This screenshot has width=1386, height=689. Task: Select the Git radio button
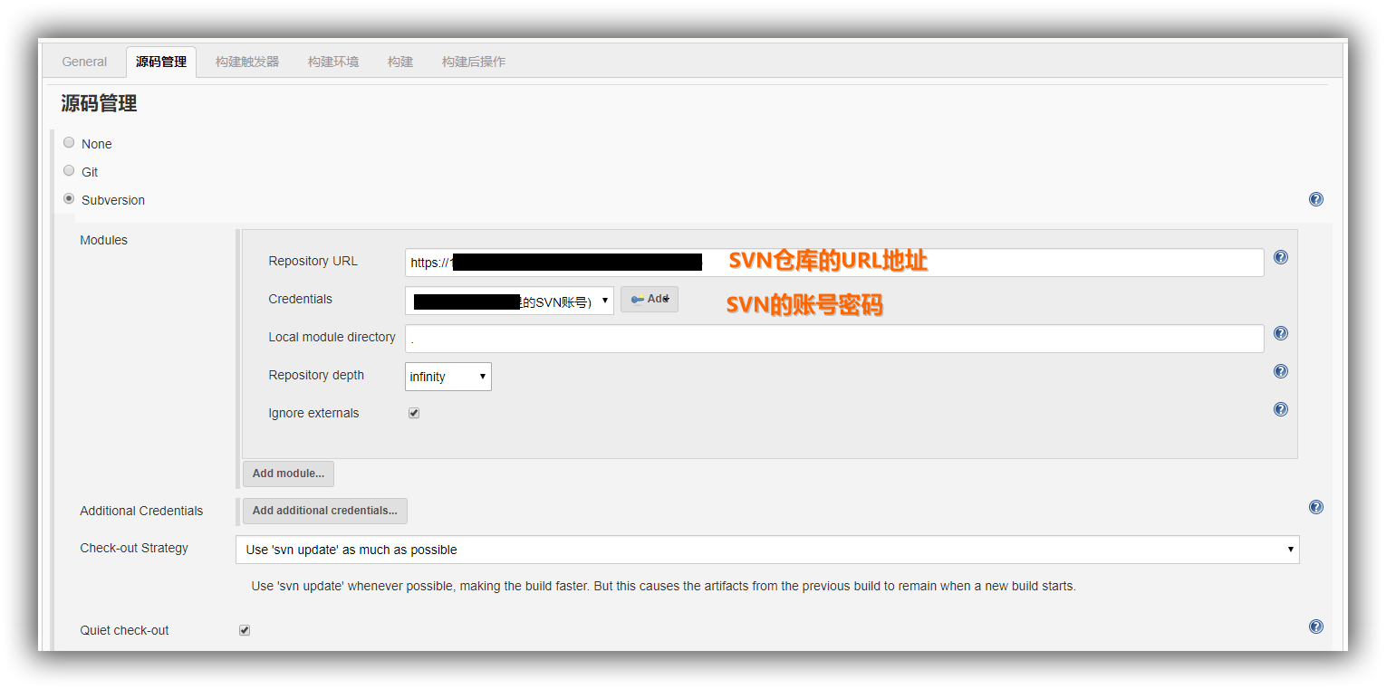[69, 171]
